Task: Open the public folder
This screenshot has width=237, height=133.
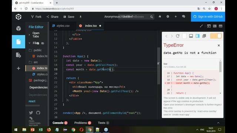Action: click(37, 50)
